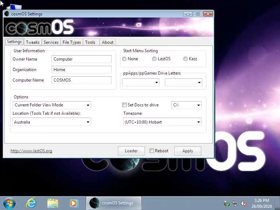The image size is (280, 210).
Task: Open the http://www.lastOS.org link
Action: [x=31, y=151]
